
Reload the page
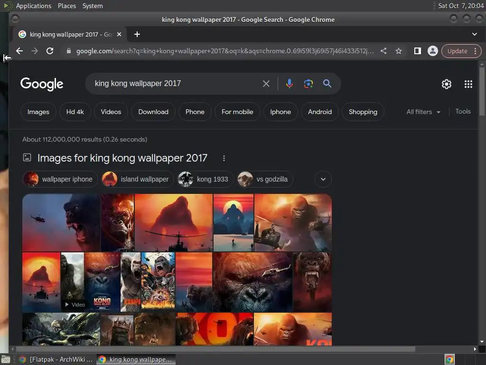pyautogui.click(x=50, y=51)
